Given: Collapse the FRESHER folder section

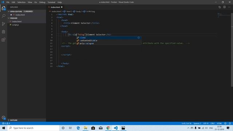Looking at the screenshot, I should coord(9,18).
